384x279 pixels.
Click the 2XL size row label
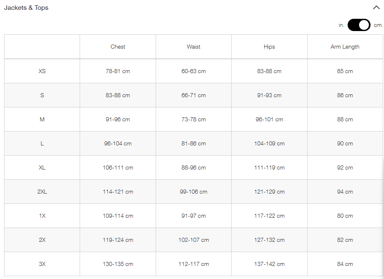point(42,192)
